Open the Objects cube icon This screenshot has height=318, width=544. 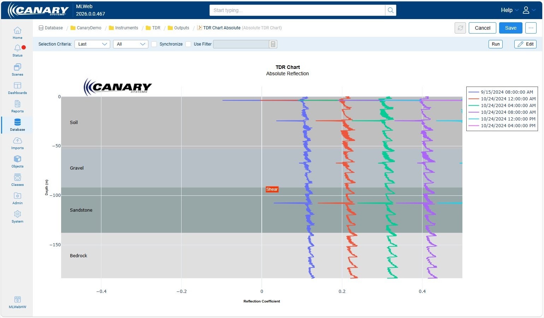[x=17, y=159]
